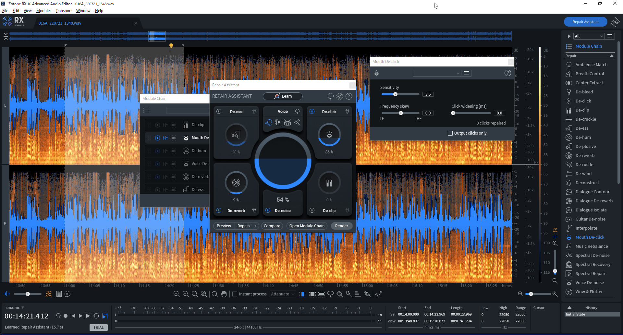Select the Lasso selection tool
Screen dimensions: 623x335
pyautogui.click(x=330, y=294)
